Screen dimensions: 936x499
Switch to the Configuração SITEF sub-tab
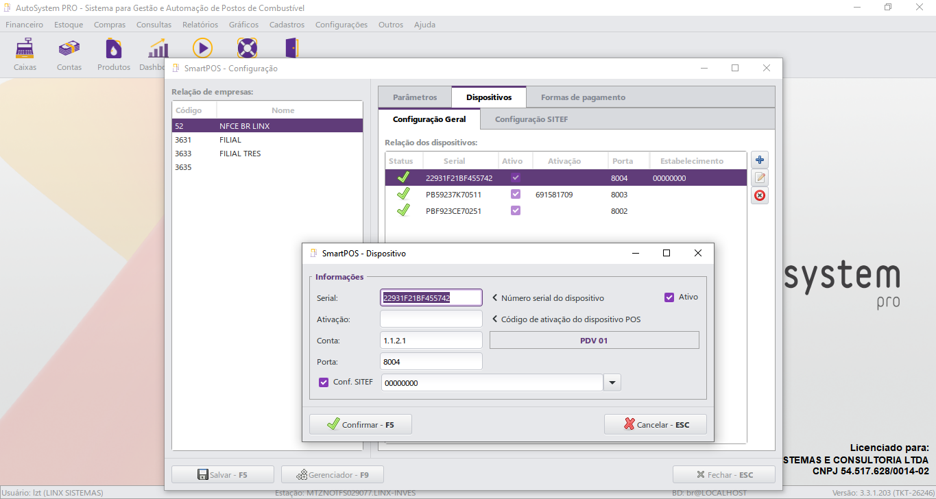(x=531, y=119)
